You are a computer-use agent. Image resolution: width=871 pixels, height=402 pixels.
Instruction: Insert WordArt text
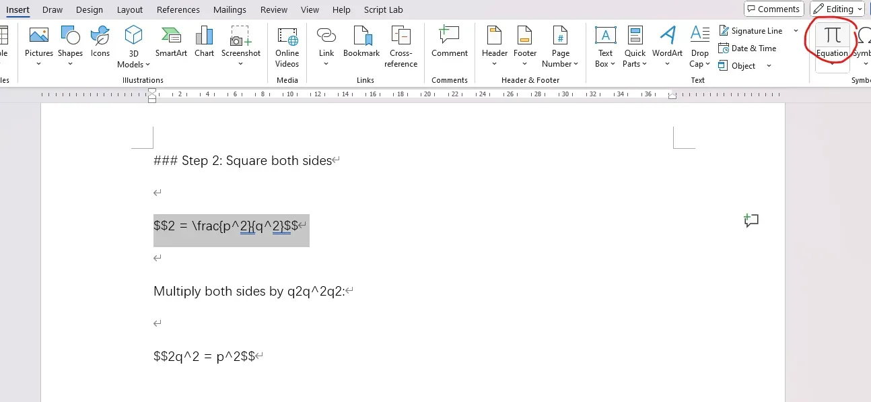tap(667, 42)
